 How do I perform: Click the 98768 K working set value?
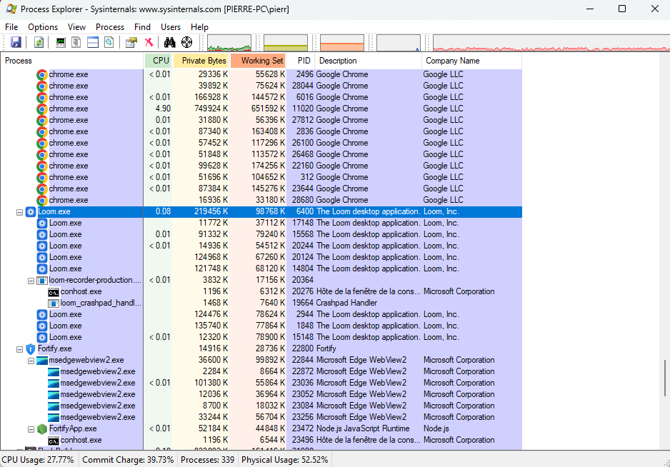pyautogui.click(x=270, y=211)
